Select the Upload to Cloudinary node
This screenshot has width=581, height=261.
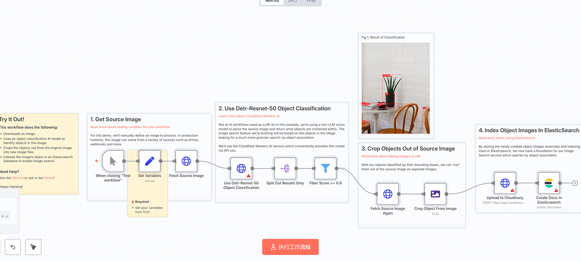point(505,183)
